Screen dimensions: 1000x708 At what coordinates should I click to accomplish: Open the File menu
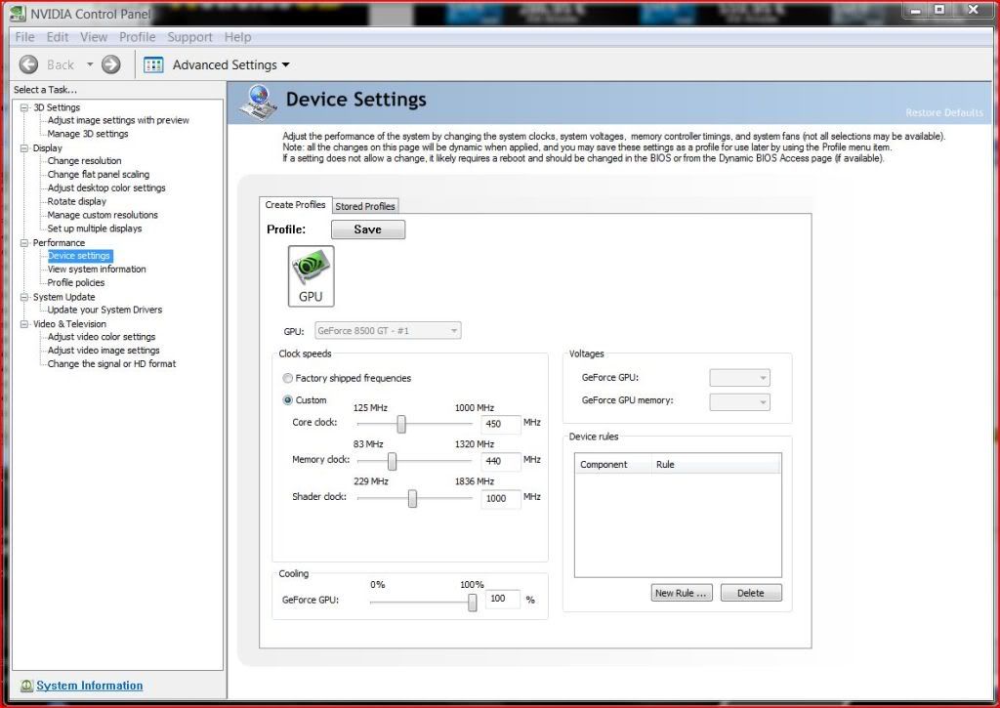click(24, 37)
